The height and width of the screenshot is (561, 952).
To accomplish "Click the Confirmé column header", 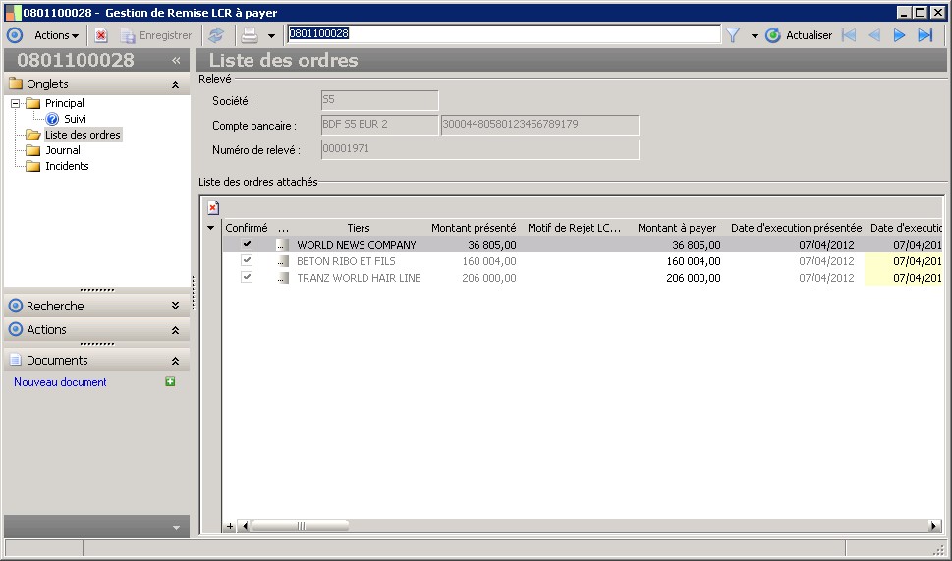I will (x=247, y=228).
